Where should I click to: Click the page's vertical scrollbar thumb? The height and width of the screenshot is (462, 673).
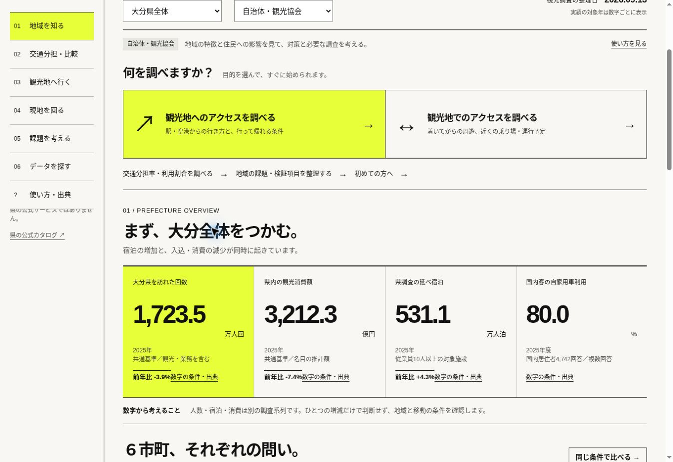click(669, 110)
